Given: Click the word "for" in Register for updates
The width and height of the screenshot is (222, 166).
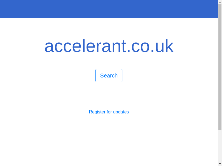Looking at the screenshot, I should [x=109, y=112].
